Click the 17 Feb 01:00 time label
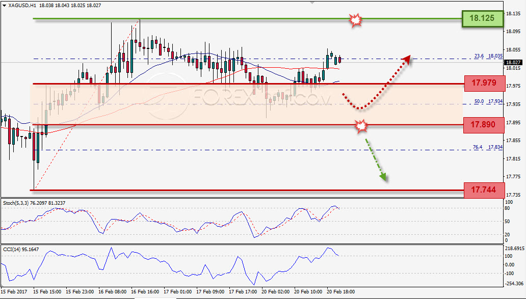 coord(178,292)
